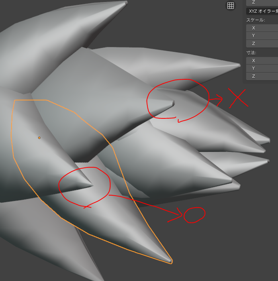Click the Dimensions X field
The height and width of the screenshot is (281, 278).
(262, 61)
